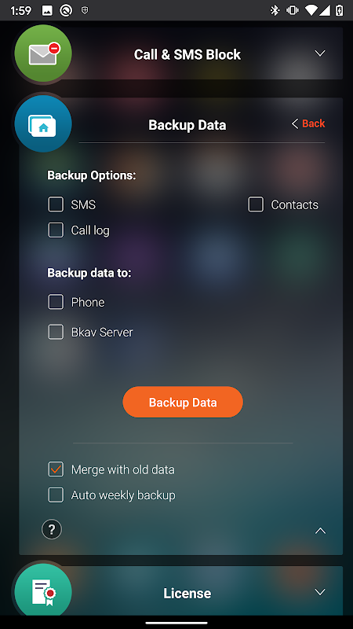The image size is (353, 629).
Task: Select Bkav Server as backup destination
Action: point(56,332)
